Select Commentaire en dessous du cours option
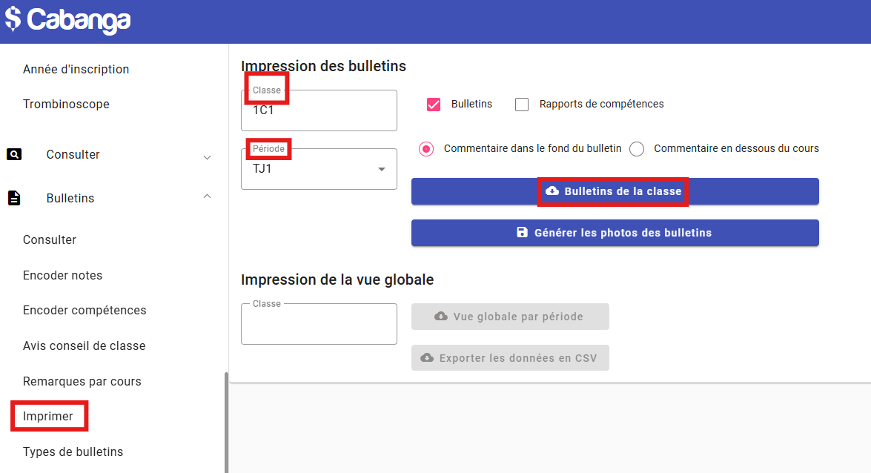This screenshot has height=473, width=871. 637,149
